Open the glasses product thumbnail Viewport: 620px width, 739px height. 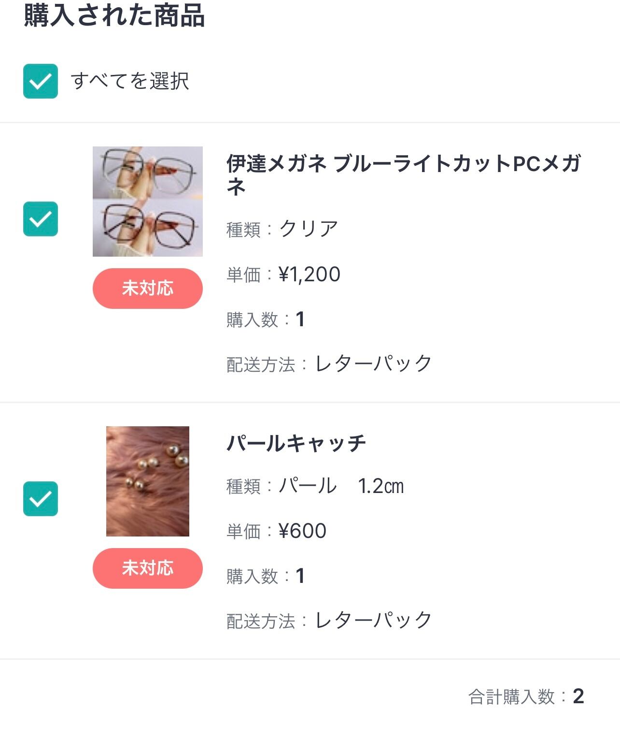tap(148, 202)
